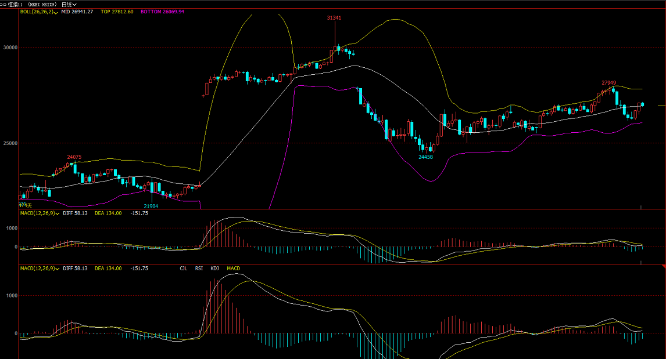Click the red corner triangle at right edge
The width and height of the screenshot is (666, 359).
(663, 266)
